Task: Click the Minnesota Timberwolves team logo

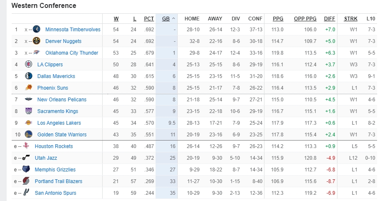Action: (36, 30)
